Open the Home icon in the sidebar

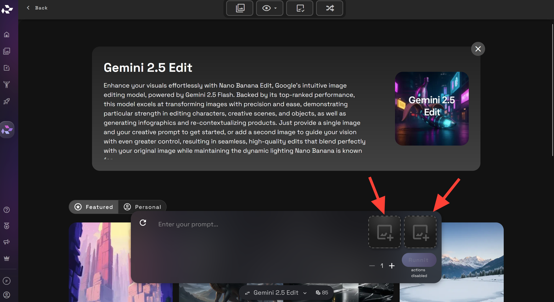coord(7,34)
